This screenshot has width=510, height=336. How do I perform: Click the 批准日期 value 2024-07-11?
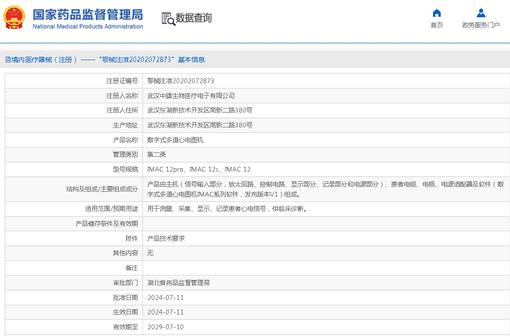(x=166, y=298)
